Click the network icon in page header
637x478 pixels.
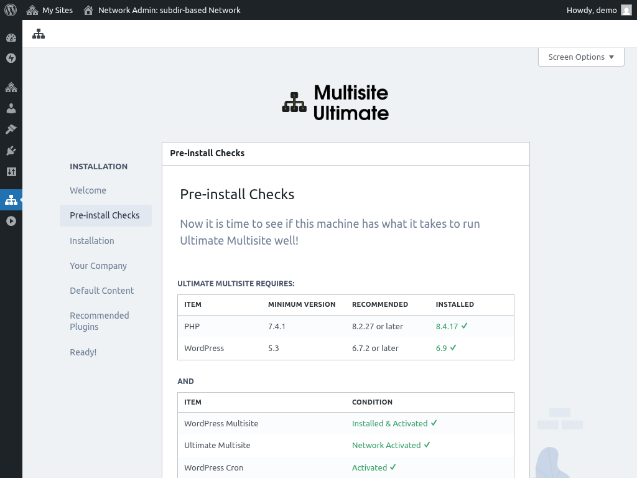(39, 34)
